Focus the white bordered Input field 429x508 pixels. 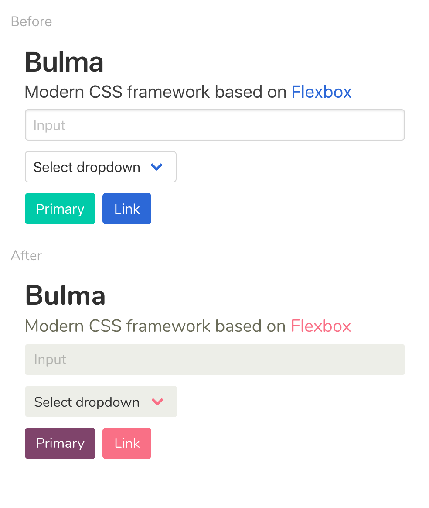coord(214,125)
